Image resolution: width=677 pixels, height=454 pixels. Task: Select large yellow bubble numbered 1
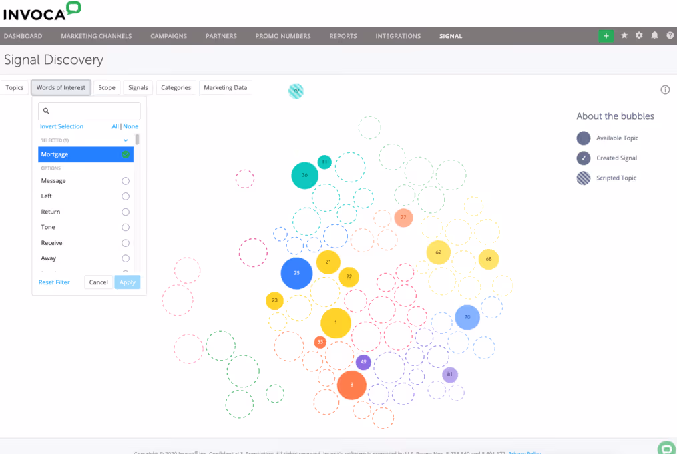335,322
